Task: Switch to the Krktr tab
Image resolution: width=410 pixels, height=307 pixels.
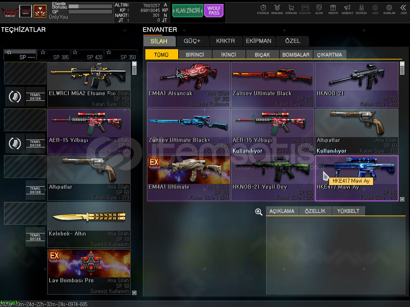Action: point(225,41)
